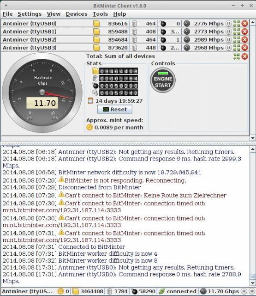Click the accepted folder icon in Stats
Image resolution: width=256 pixels, height=296 pixels.
tap(95, 71)
